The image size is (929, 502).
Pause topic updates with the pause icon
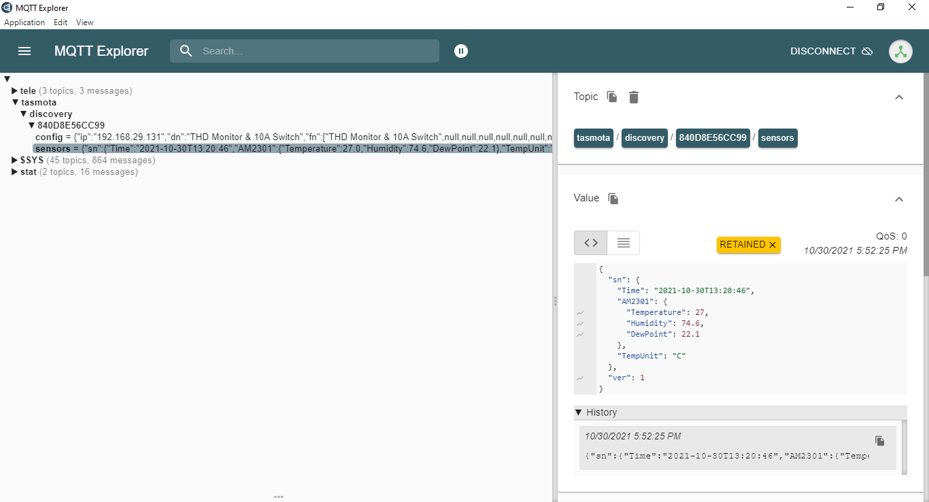(x=461, y=51)
